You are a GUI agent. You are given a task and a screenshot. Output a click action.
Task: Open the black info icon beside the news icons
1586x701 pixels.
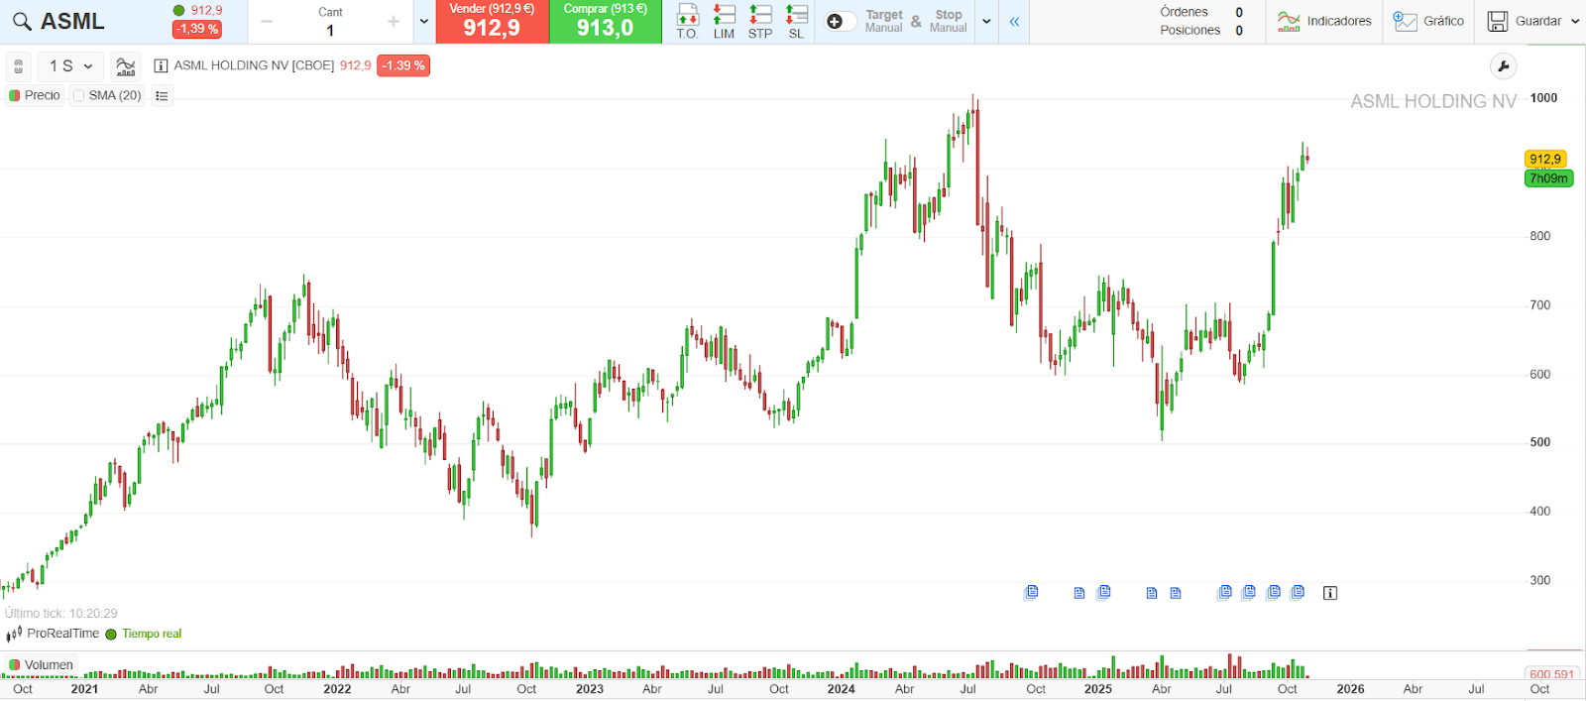pyautogui.click(x=1330, y=593)
